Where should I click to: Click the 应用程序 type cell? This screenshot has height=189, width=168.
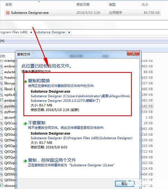pos(115,13)
